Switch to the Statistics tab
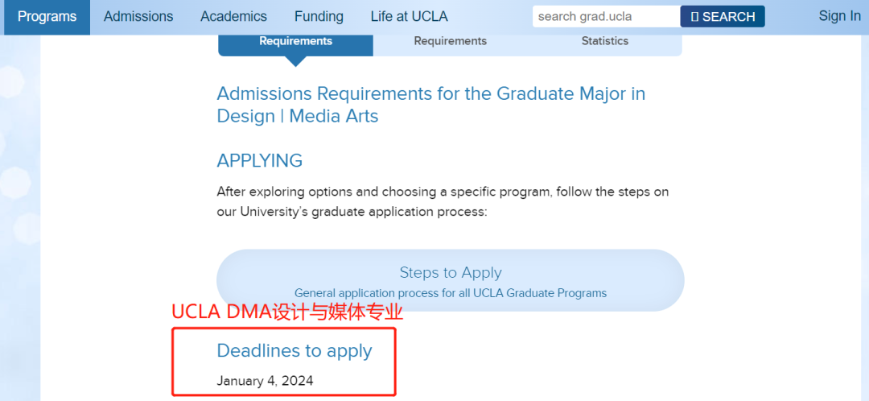This screenshot has height=401, width=869. (604, 41)
